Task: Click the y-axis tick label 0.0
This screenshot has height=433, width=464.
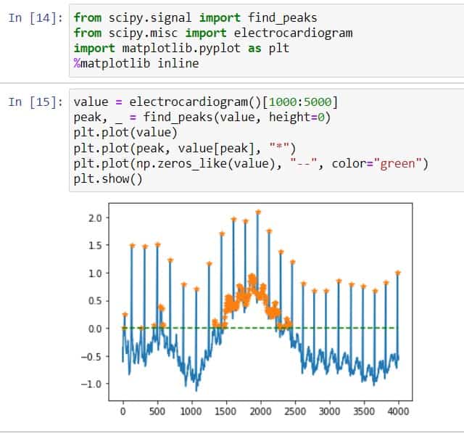Action: point(95,329)
